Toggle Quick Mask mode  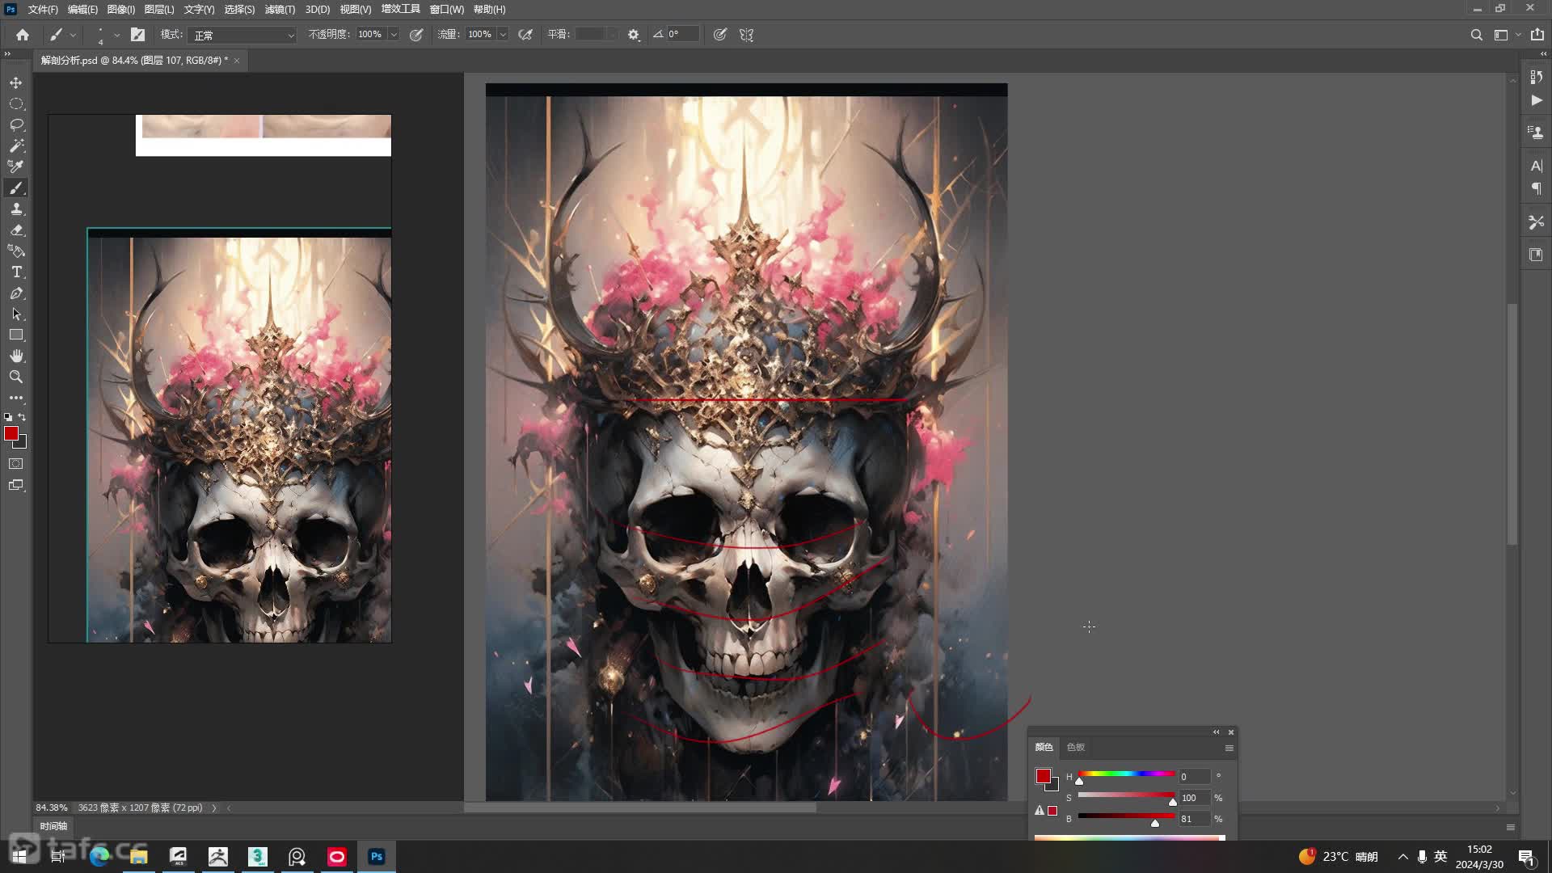coord(16,464)
